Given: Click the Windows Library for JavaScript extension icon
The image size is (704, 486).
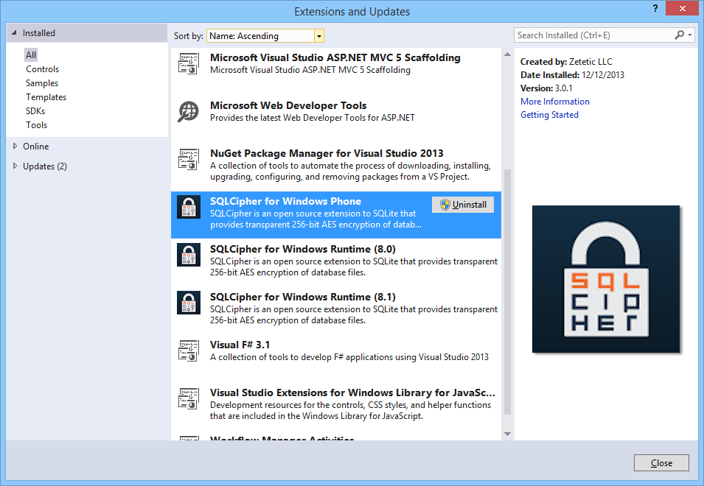Looking at the screenshot, I should (x=189, y=399).
